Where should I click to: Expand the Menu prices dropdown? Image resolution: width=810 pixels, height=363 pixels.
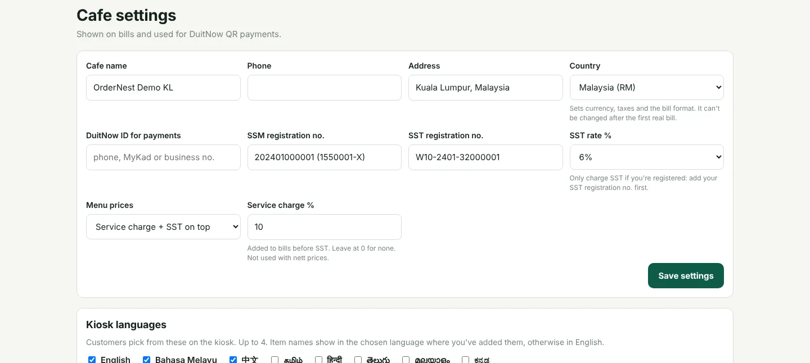click(x=163, y=227)
